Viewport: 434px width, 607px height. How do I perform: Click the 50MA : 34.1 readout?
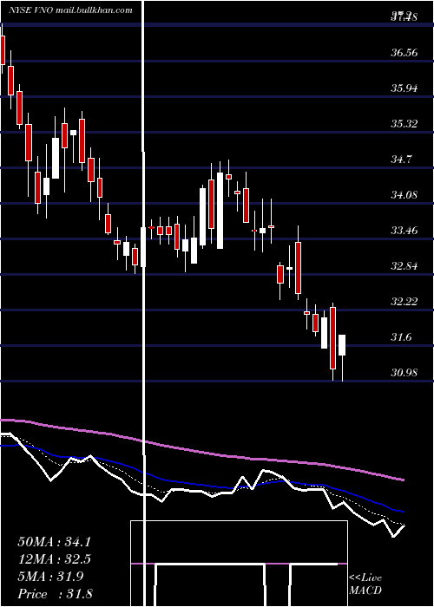54,542
